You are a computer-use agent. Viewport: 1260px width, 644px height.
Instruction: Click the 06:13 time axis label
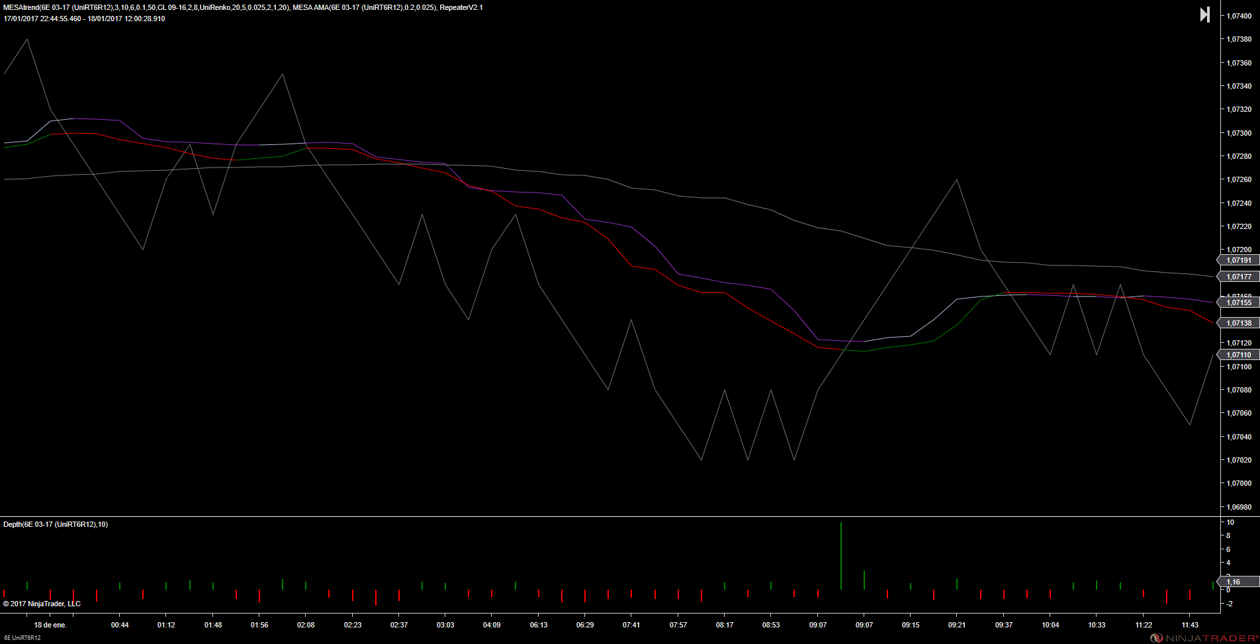coord(539,625)
